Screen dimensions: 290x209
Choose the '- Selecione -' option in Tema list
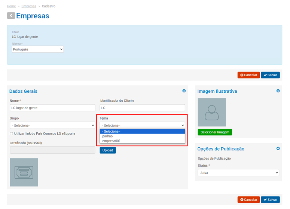click(142, 131)
